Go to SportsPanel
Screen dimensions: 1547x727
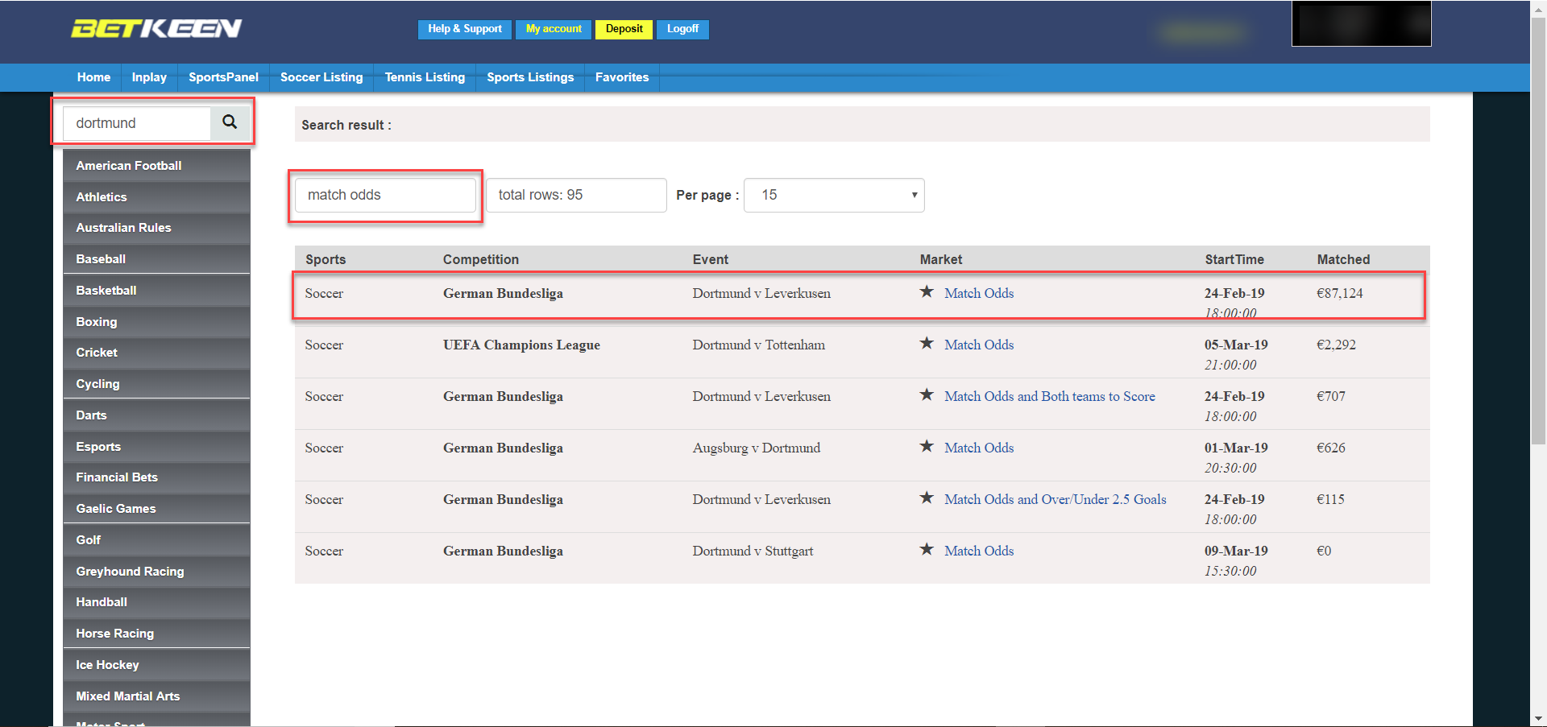223,77
